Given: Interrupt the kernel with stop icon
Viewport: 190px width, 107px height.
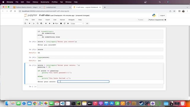Looking at the screenshot, I should click(x=61, y=23).
